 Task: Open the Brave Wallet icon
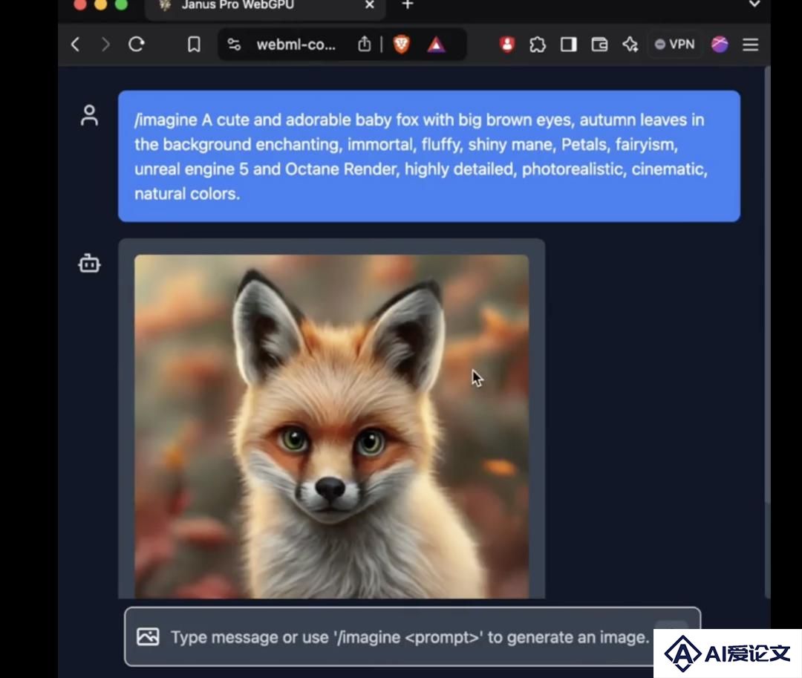[x=599, y=45]
